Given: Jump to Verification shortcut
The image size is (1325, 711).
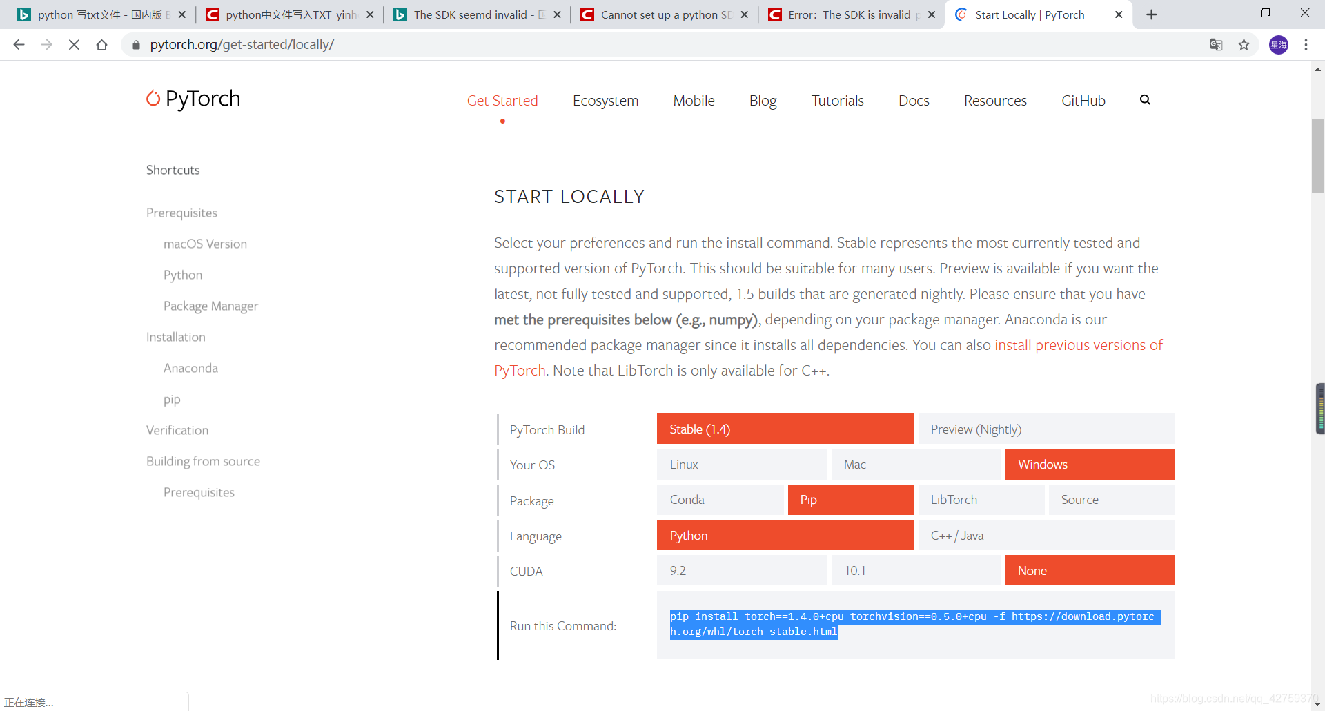Looking at the screenshot, I should 177,430.
